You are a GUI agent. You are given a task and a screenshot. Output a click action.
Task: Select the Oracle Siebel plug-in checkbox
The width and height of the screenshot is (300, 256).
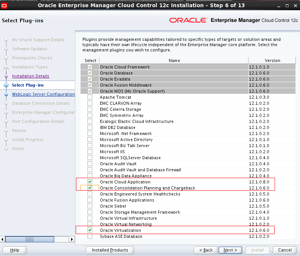click(x=90, y=206)
